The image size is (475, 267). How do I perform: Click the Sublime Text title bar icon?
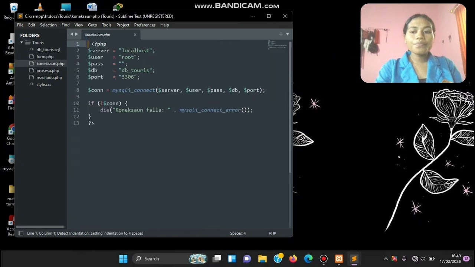[20, 16]
